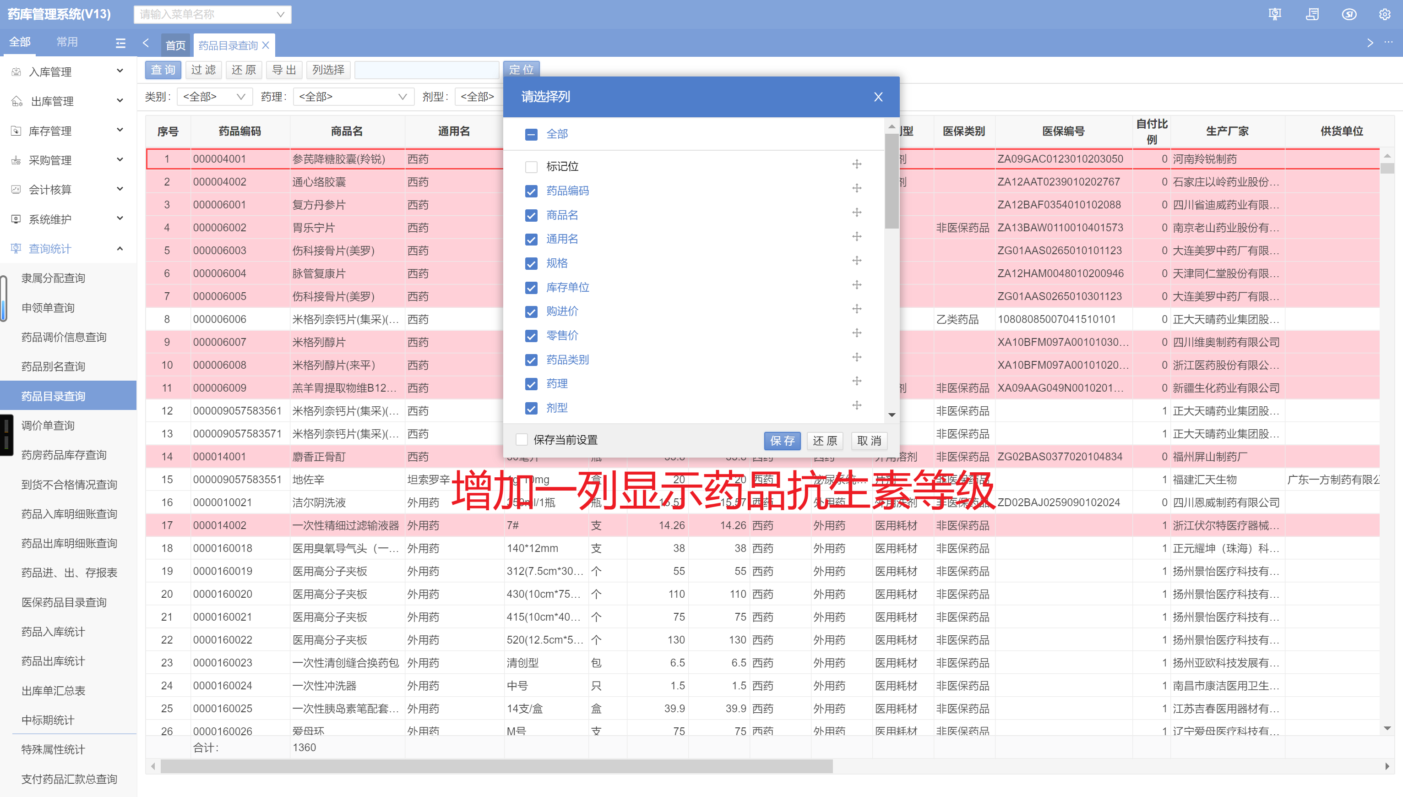The image size is (1403, 797).
Task: Click the eye view icon in header
Action: pos(1349,14)
